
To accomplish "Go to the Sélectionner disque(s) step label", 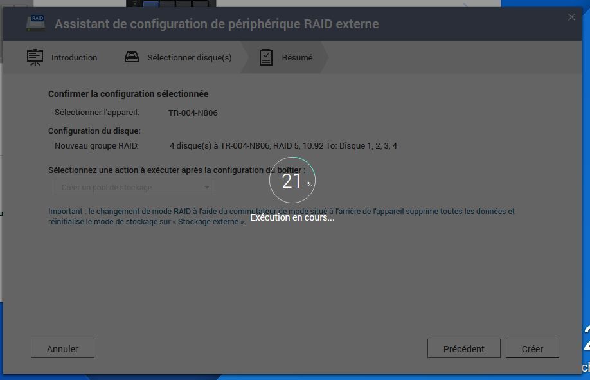I will 190,57.
